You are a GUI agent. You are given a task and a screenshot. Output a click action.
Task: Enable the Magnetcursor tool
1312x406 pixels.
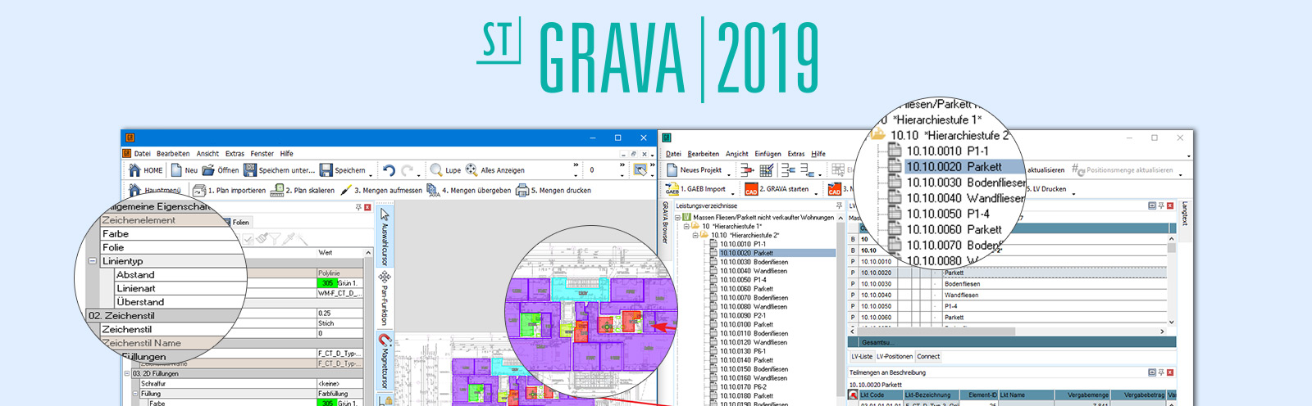point(385,360)
